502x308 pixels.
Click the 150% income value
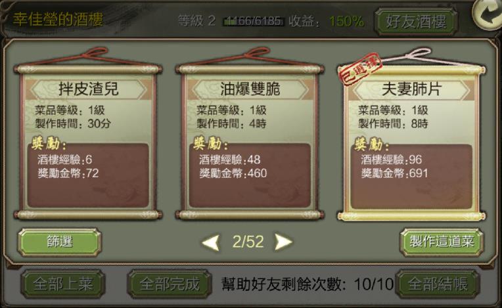point(346,22)
